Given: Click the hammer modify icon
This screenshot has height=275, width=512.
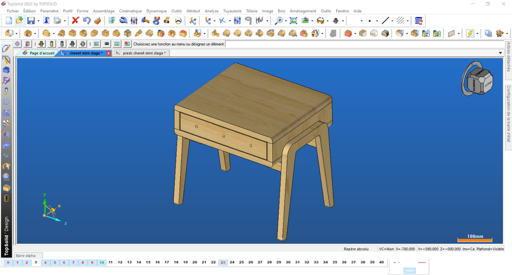Looking at the screenshot, I should pyautogui.click(x=145, y=20).
